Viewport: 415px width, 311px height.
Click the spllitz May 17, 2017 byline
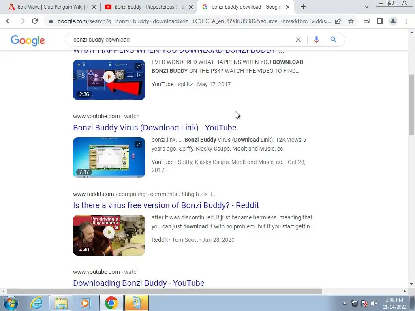coord(191,84)
